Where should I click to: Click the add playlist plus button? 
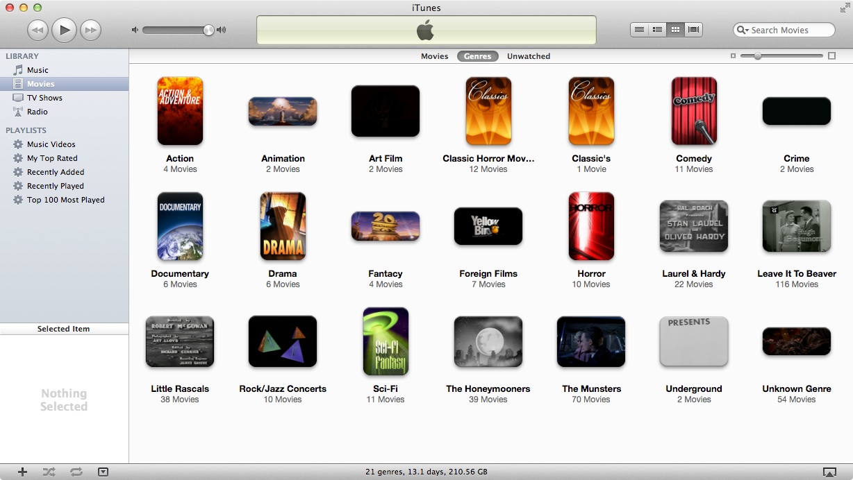tap(22, 472)
